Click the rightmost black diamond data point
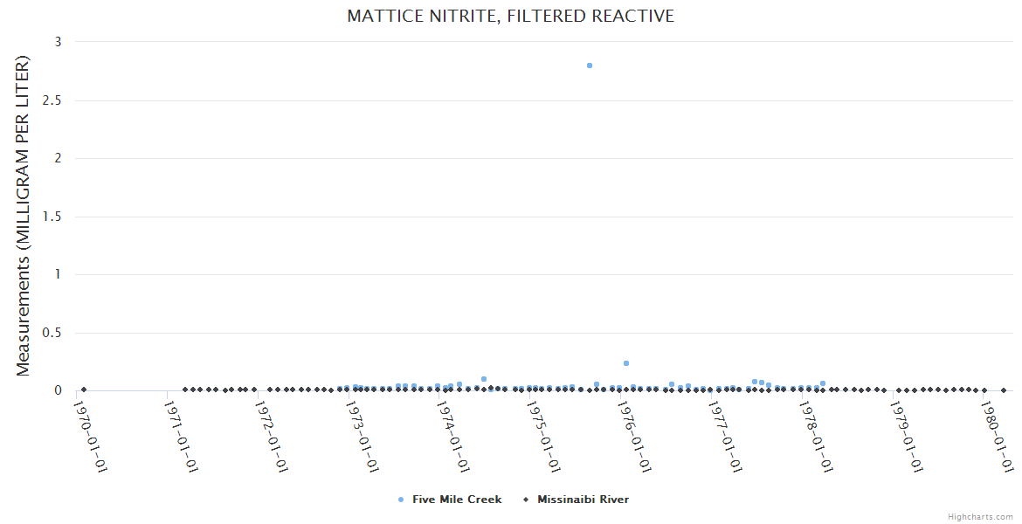The image size is (1022, 524). (1004, 390)
